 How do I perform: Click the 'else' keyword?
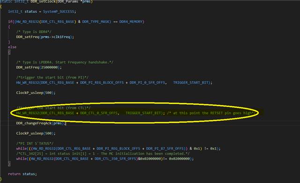[x=12, y=47]
